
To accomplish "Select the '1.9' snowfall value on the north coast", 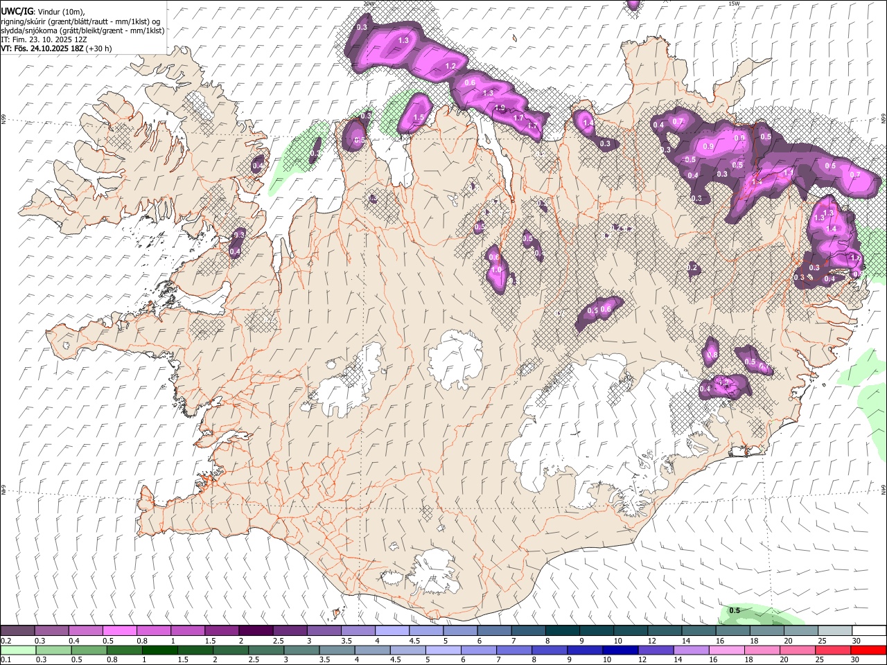I will (500, 108).
